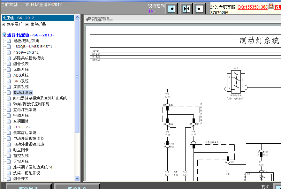Open the SRS系统 diagram

21,81
